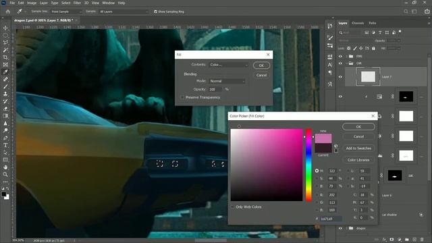Viewport: 432px width, 243px height.
Task: Click the foreground color swatch in toolbox
Action: click(4, 194)
